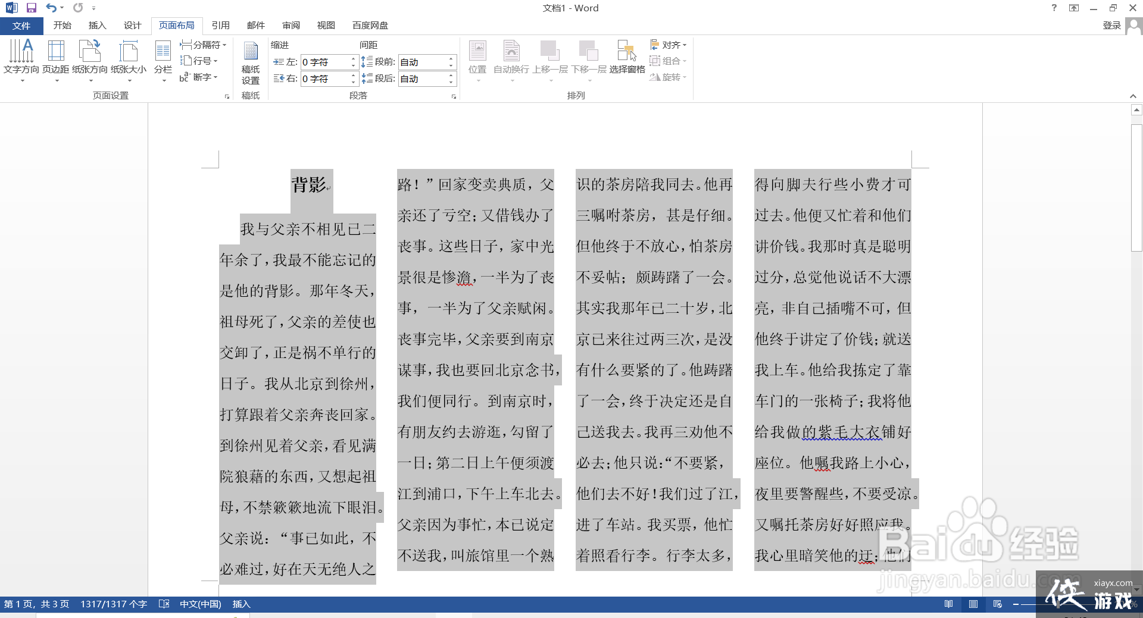This screenshot has height=618, width=1143.
Task: Expand the 段落 paragraph dialog launcher
Action: [454, 96]
